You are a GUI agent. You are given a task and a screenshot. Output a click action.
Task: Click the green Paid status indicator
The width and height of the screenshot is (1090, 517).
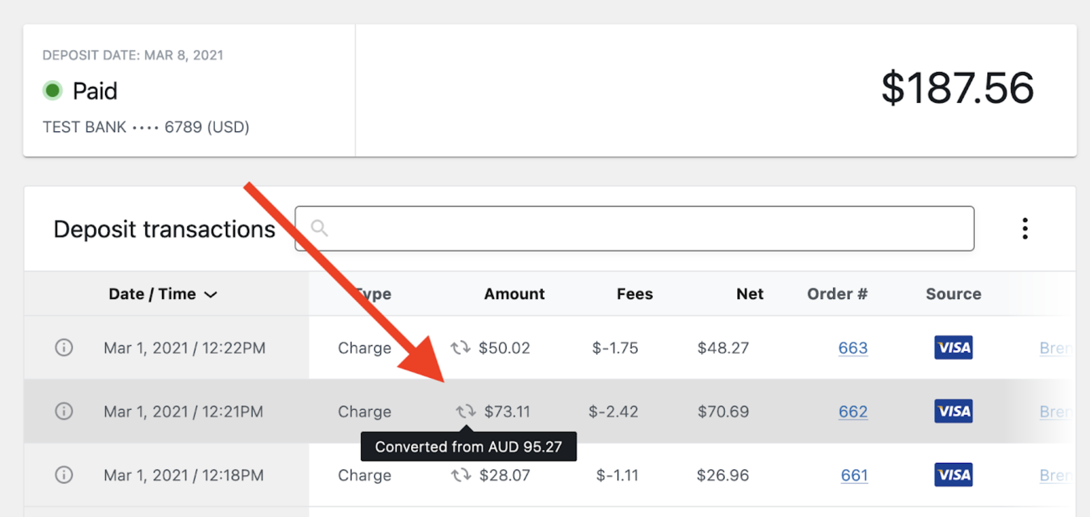pos(52,90)
